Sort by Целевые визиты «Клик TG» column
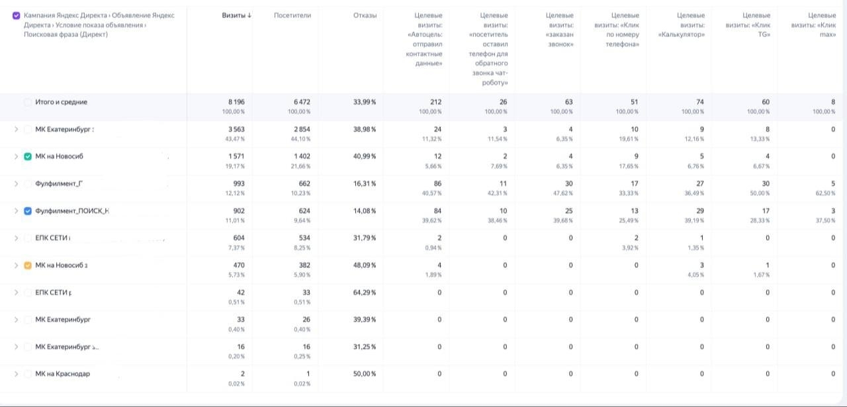Screen dimensions: 847x407 pyautogui.click(x=756, y=24)
